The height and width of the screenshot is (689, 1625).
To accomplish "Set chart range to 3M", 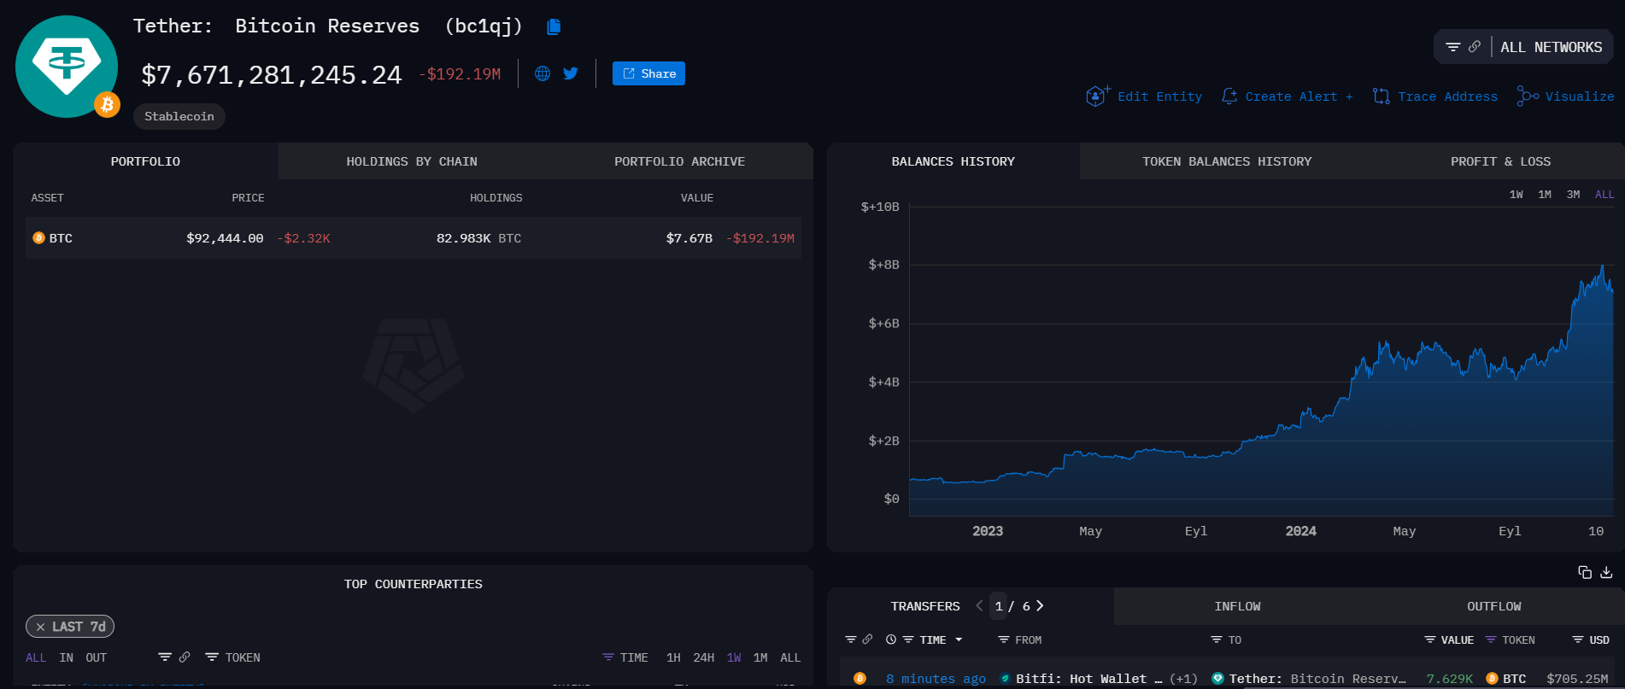I will click(x=1573, y=195).
